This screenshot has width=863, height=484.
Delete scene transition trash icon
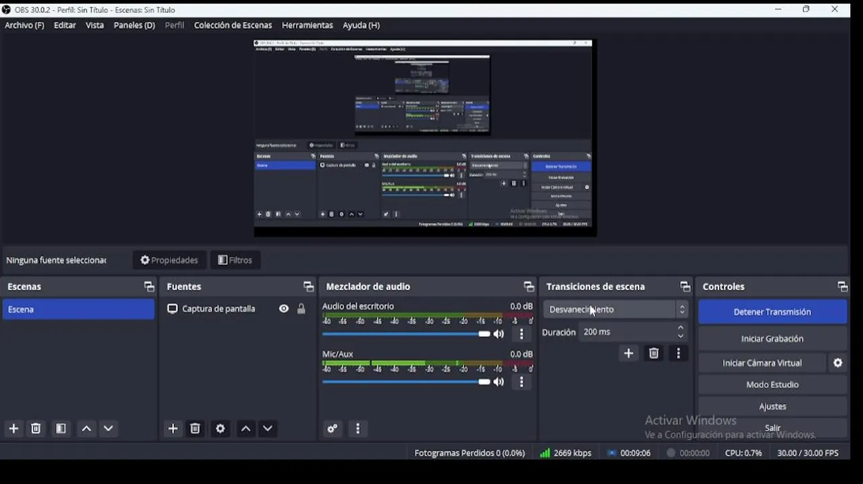pos(653,354)
